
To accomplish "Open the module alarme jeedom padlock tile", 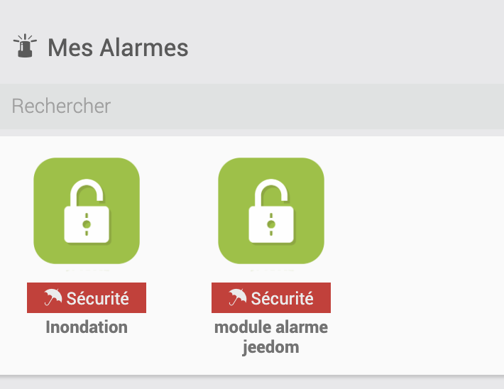I will 270,210.
